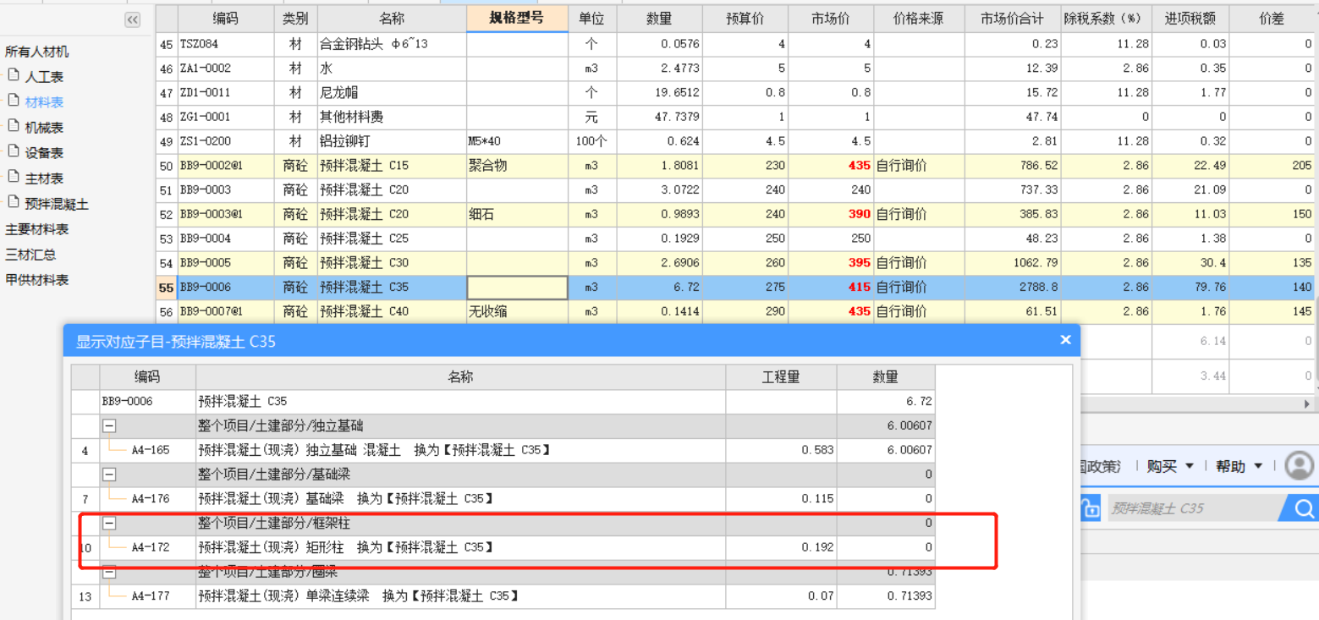This screenshot has height=620, width=1319.
Task: Click the 市场价 column header
Action: pyautogui.click(x=831, y=19)
